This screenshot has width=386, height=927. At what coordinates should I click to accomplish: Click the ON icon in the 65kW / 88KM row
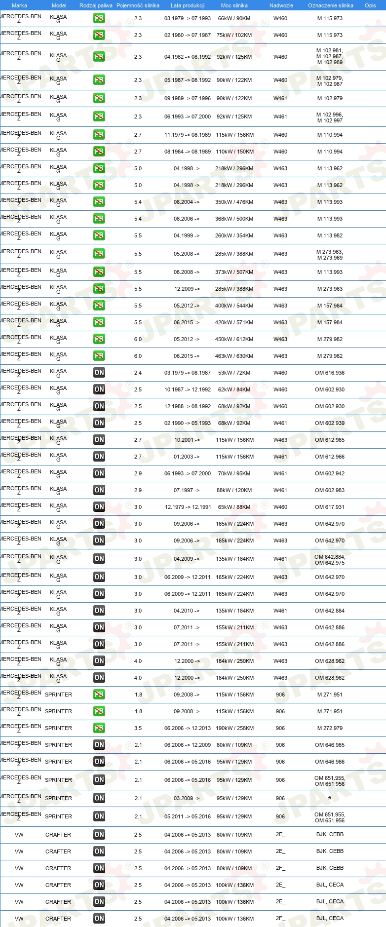99,507
